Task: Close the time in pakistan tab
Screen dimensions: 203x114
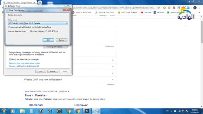Action: tap(35, 3)
